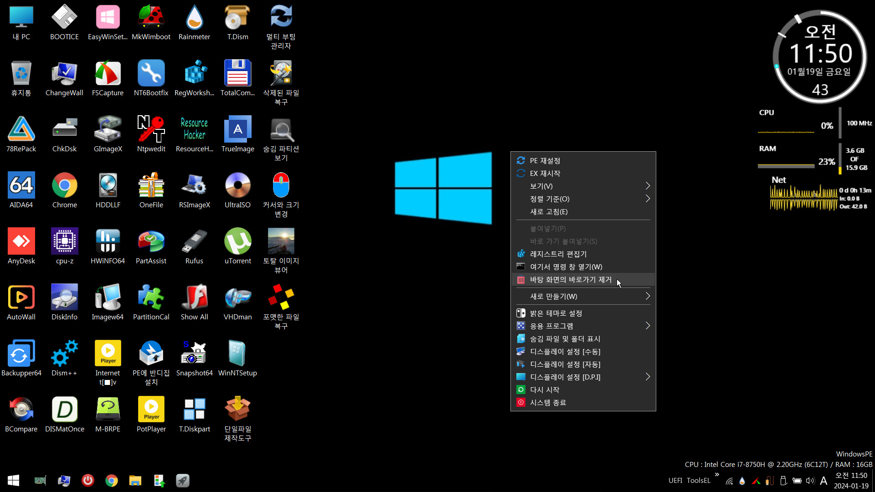Viewport: 875px width, 492px height.
Task: Open FSCapture shortcut
Action: tap(108, 78)
